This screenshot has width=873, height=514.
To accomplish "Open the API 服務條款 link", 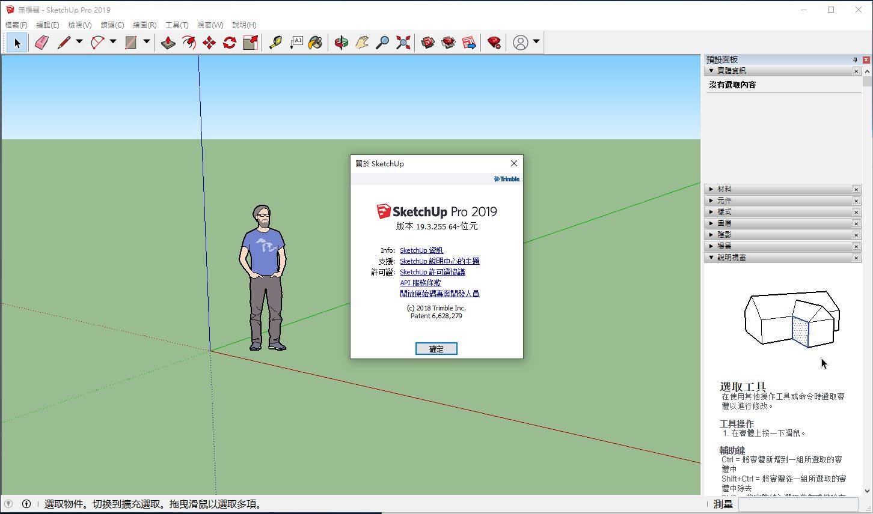I will 420,283.
